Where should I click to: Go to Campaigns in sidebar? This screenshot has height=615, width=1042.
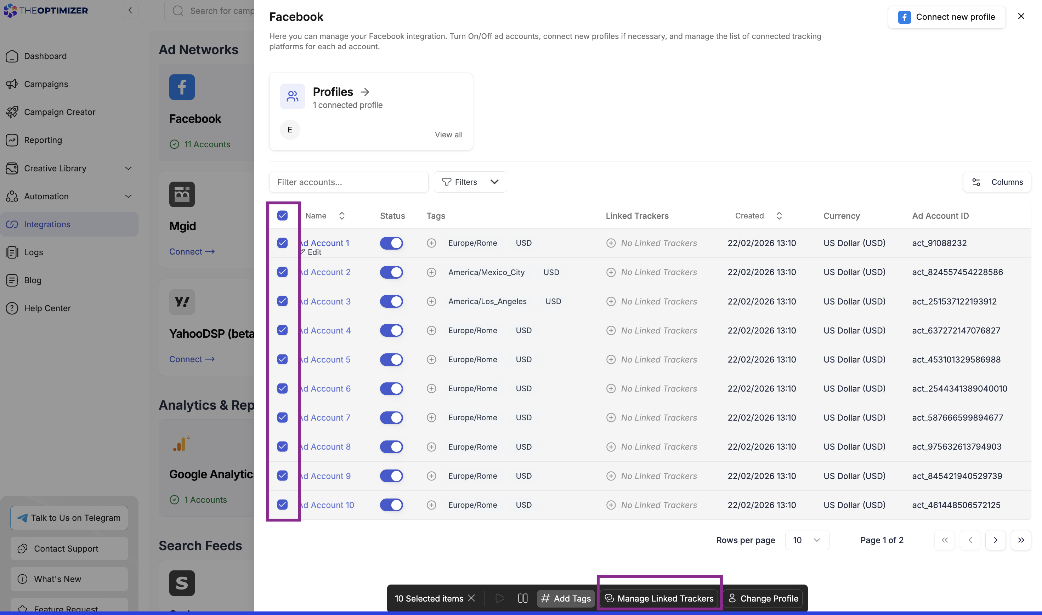[x=46, y=84]
